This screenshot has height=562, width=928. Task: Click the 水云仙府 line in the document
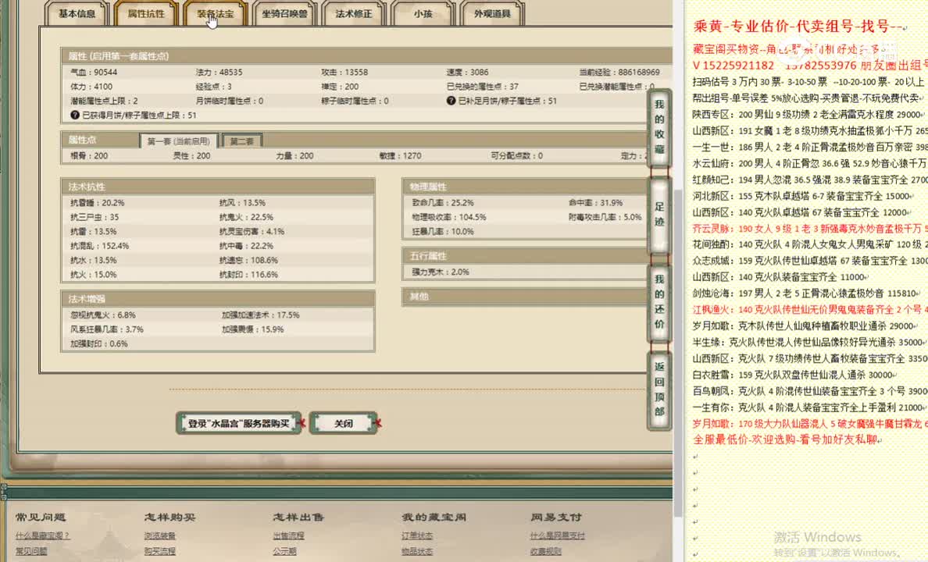(809, 163)
